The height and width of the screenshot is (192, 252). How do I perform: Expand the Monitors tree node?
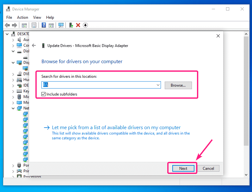[13, 103]
